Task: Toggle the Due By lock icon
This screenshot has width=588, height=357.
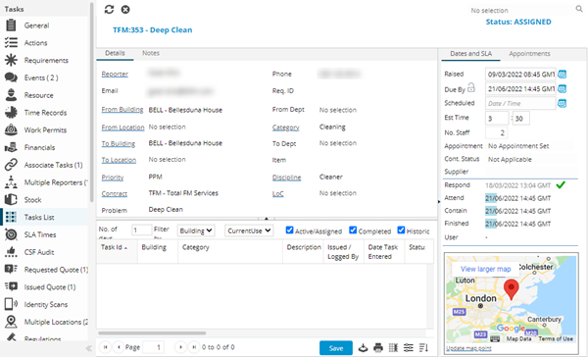Action: click(x=471, y=87)
